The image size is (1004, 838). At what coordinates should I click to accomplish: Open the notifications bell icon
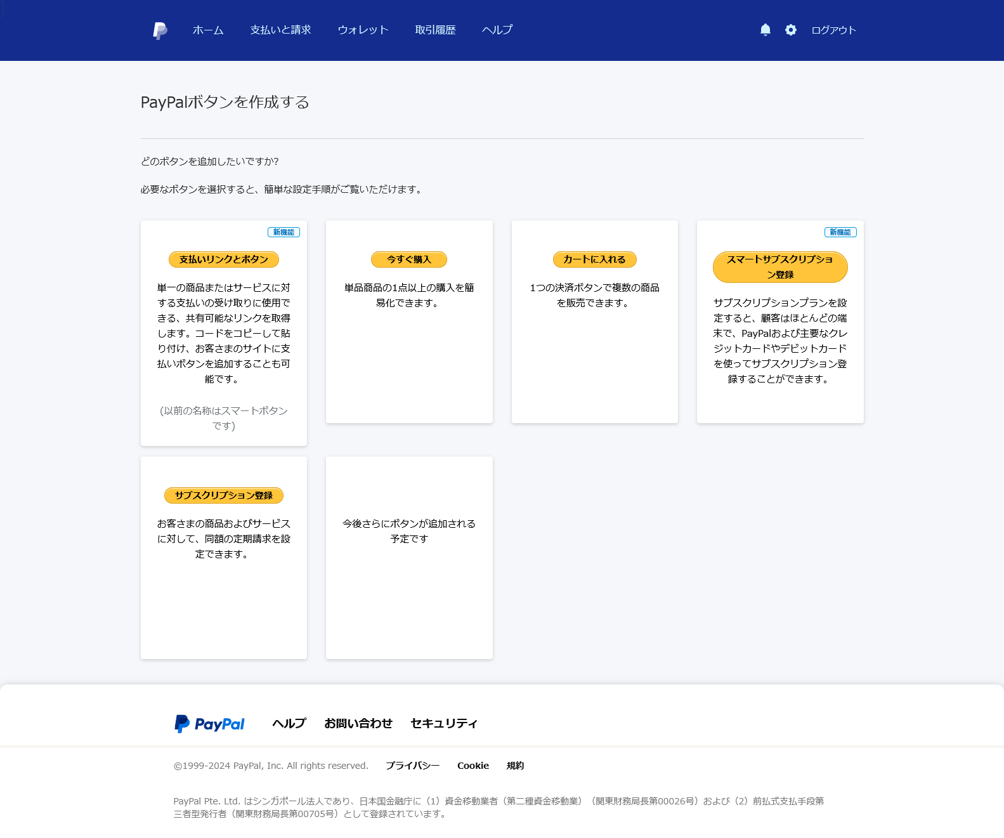click(766, 30)
